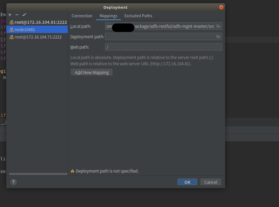279x207 pixels.
Task: Mark server as default with checkmark icon
Action: click(24, 15)
